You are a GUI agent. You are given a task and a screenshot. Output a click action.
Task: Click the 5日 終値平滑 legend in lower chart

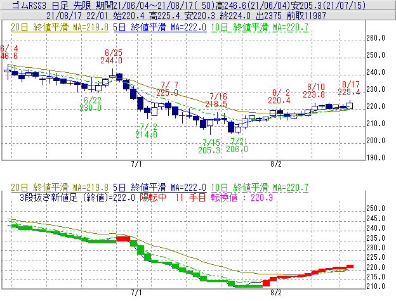(160, 188)
